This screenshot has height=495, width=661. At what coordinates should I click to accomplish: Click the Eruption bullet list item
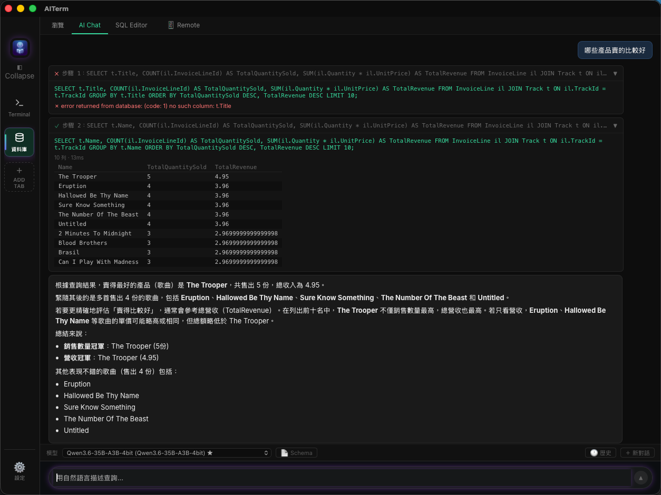(x=77, y=384)
